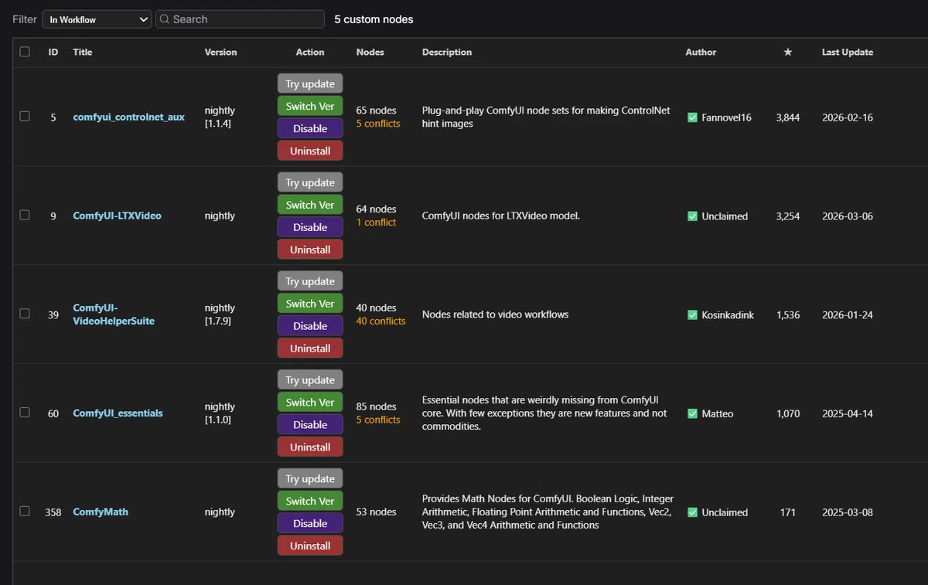Screen dimensions: 928x585
Task: Open the 40 conflicts link for VideoHelperSuite
Action: (380, 321)
